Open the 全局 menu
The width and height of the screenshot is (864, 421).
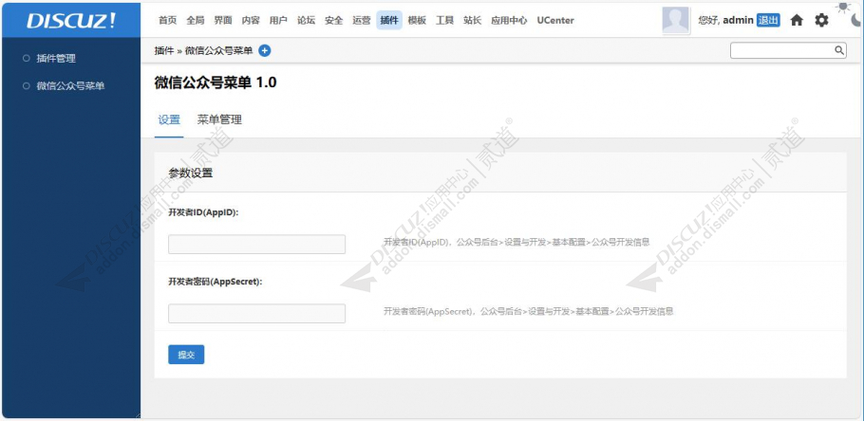195,20
